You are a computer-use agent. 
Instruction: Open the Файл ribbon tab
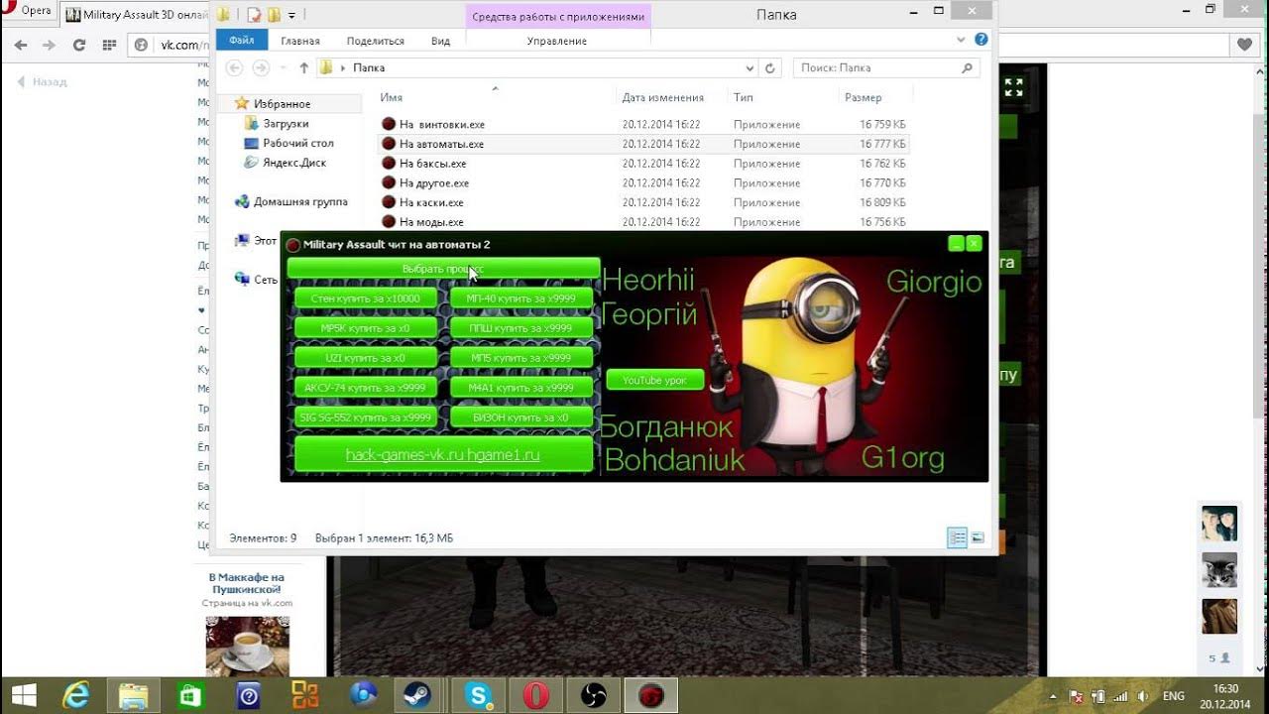[x=241, y=41]
